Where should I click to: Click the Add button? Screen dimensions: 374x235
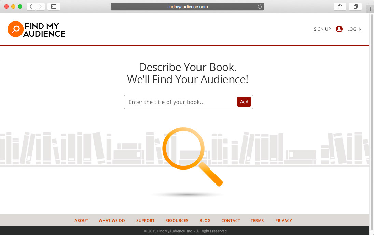[244, 102]
